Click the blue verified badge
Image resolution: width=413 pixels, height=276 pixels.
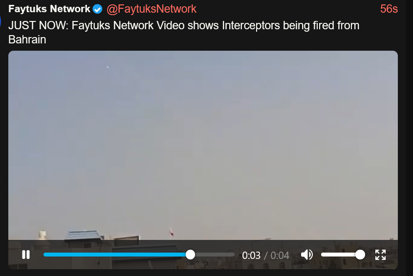pyautogui.click(x=97, y=9)
